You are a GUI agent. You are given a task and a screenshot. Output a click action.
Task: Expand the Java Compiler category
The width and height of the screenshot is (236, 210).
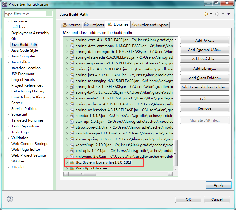click(x=8, y=57)
